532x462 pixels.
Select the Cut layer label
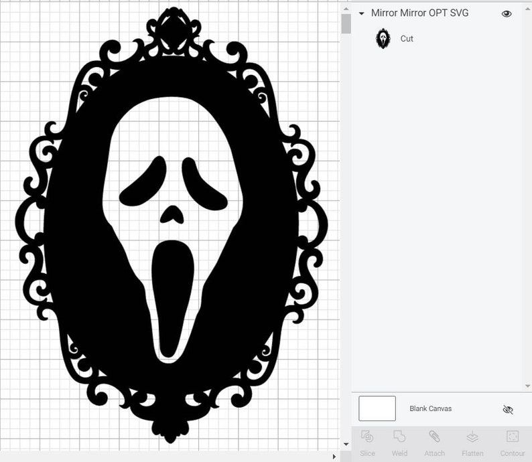pos(407,39)
